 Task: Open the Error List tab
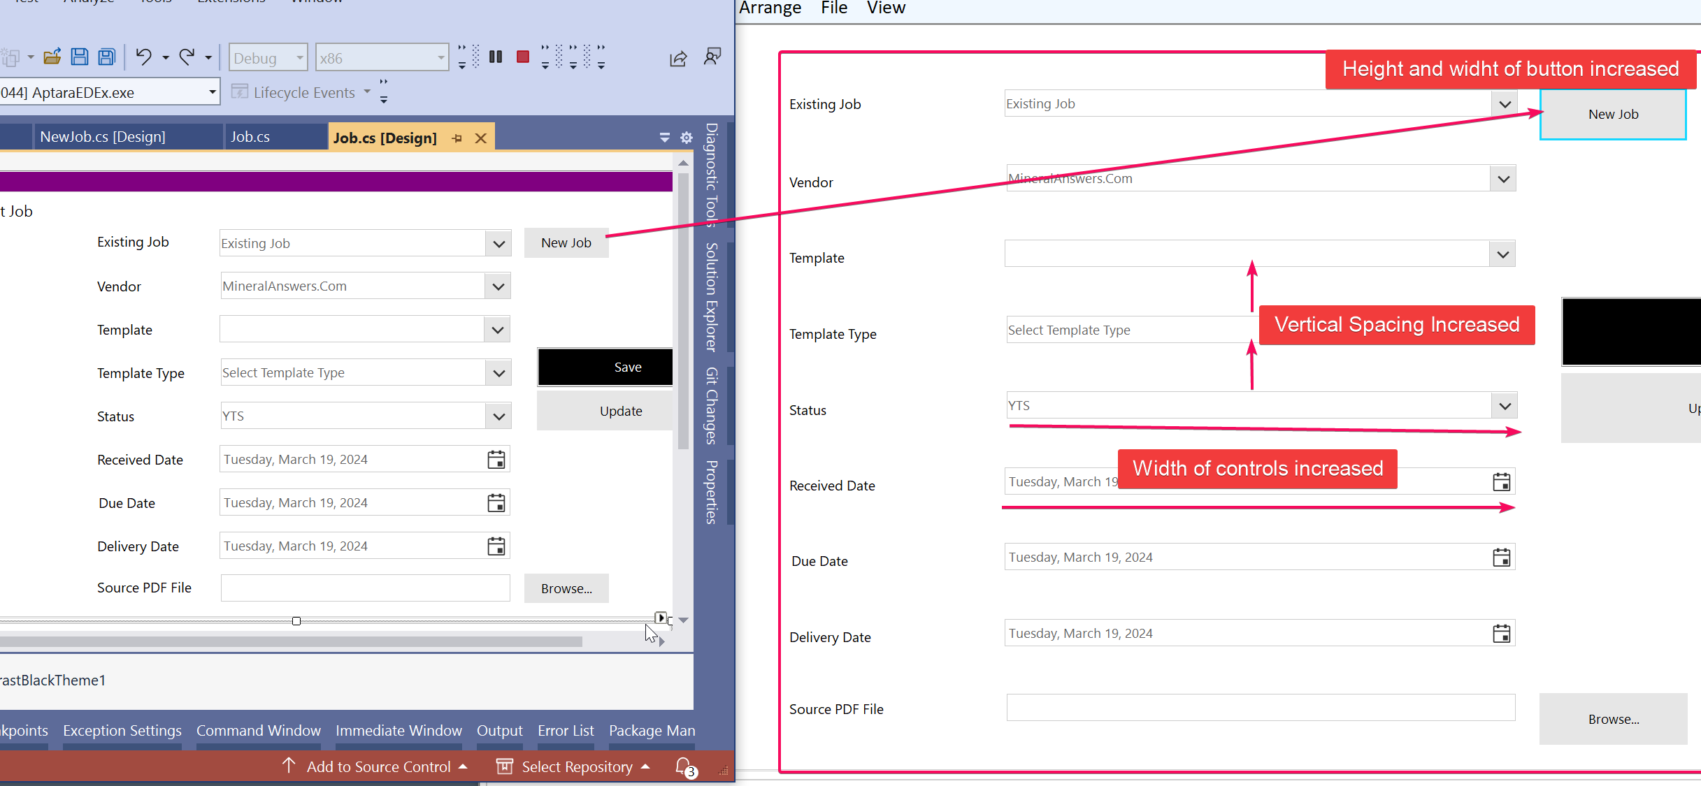coord(566,731)
